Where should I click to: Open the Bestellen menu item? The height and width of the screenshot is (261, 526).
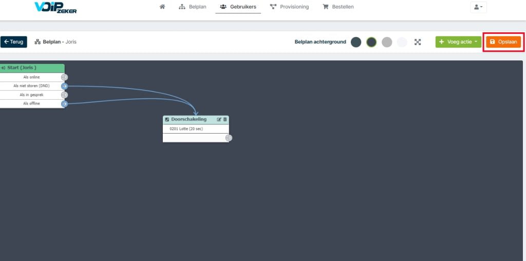click(338, 7)
